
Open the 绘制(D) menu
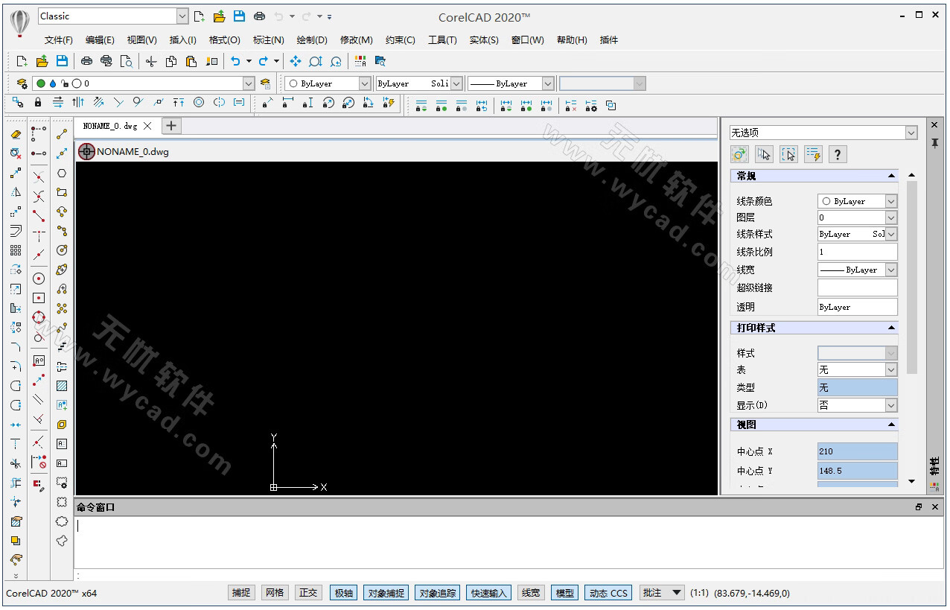[x=311, y=40]
